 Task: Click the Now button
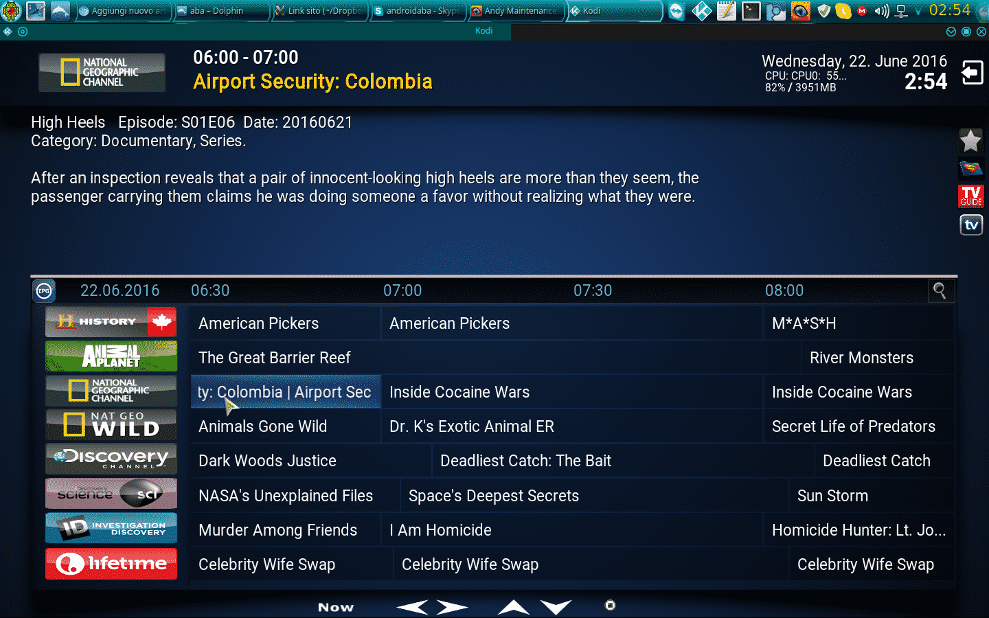336,607
